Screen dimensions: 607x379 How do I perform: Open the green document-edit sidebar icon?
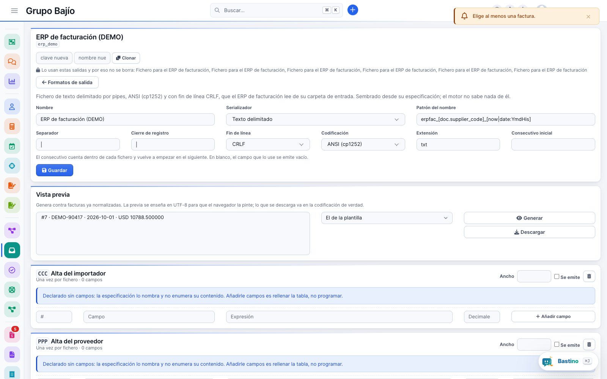(12, 205)
